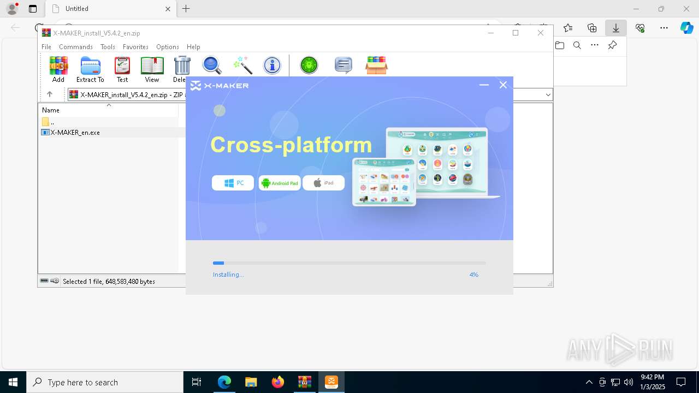The height and width of the screenshot is (393, 699).
Task: Click the tablet app preview image
Action: coord(384,182)
